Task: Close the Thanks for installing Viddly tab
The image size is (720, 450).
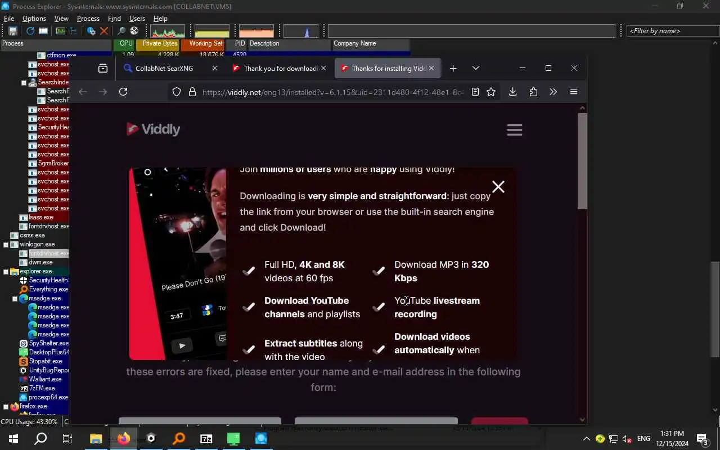Action: tap(431, 68)
